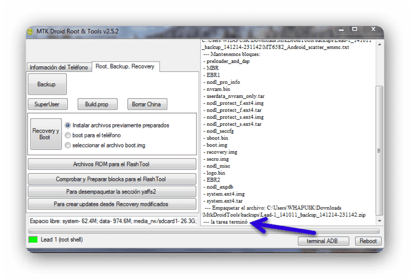Open Build.prop button
This screenshot has width=410, height=279.
point(97,104)
